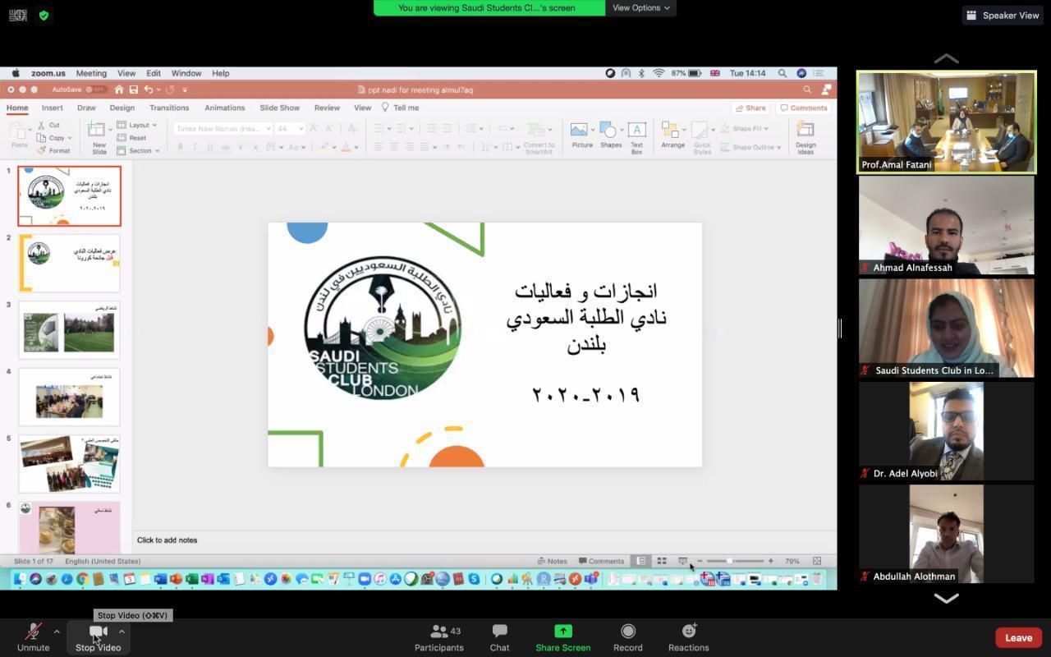The image size is (1051, 657).
Task: Toggle Bold formatting in the ribbon
Action: [x=180, y=147]
